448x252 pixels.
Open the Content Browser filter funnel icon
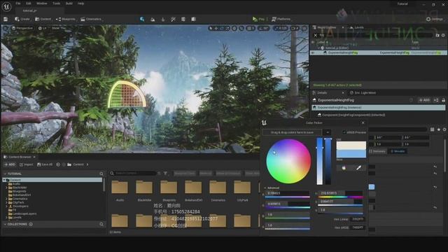165,173
